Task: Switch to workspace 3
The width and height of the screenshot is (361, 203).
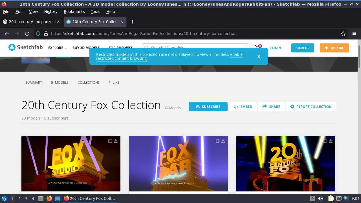Action: pos(26,198)
